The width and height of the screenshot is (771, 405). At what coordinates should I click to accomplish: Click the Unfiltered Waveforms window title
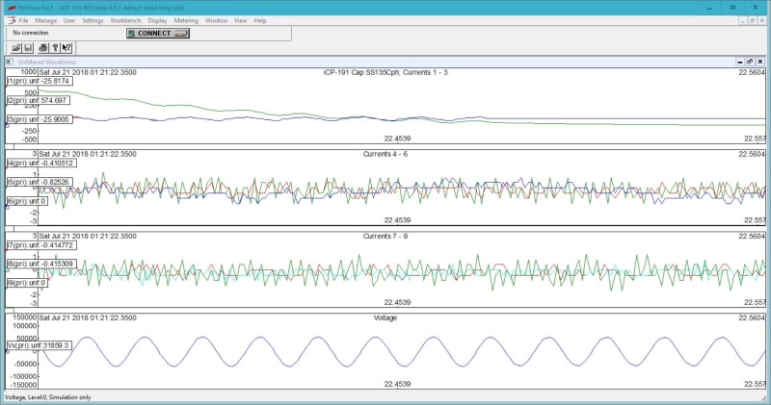[x=46, y=62]
